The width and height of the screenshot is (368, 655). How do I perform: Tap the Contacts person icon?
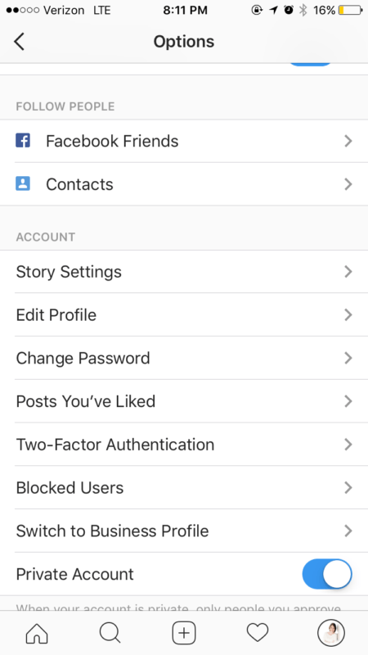(x=23, y=183)
